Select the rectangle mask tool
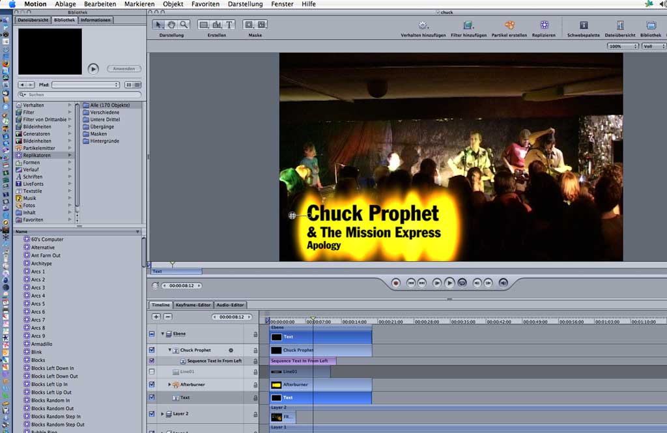 click(x=249, y=25)
